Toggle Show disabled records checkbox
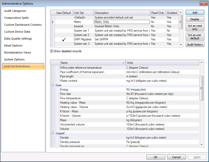 (x=52, y=51)
